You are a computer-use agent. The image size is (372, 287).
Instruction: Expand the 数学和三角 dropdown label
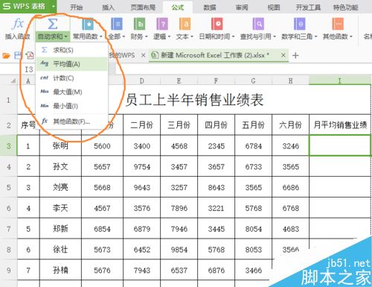tap(299, 37)
